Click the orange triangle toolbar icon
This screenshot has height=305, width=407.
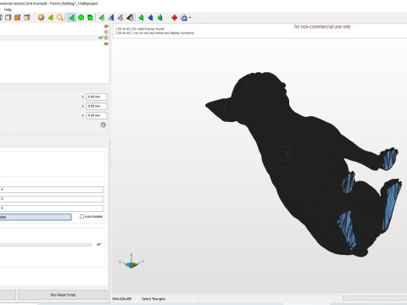(x=51, y=18)
